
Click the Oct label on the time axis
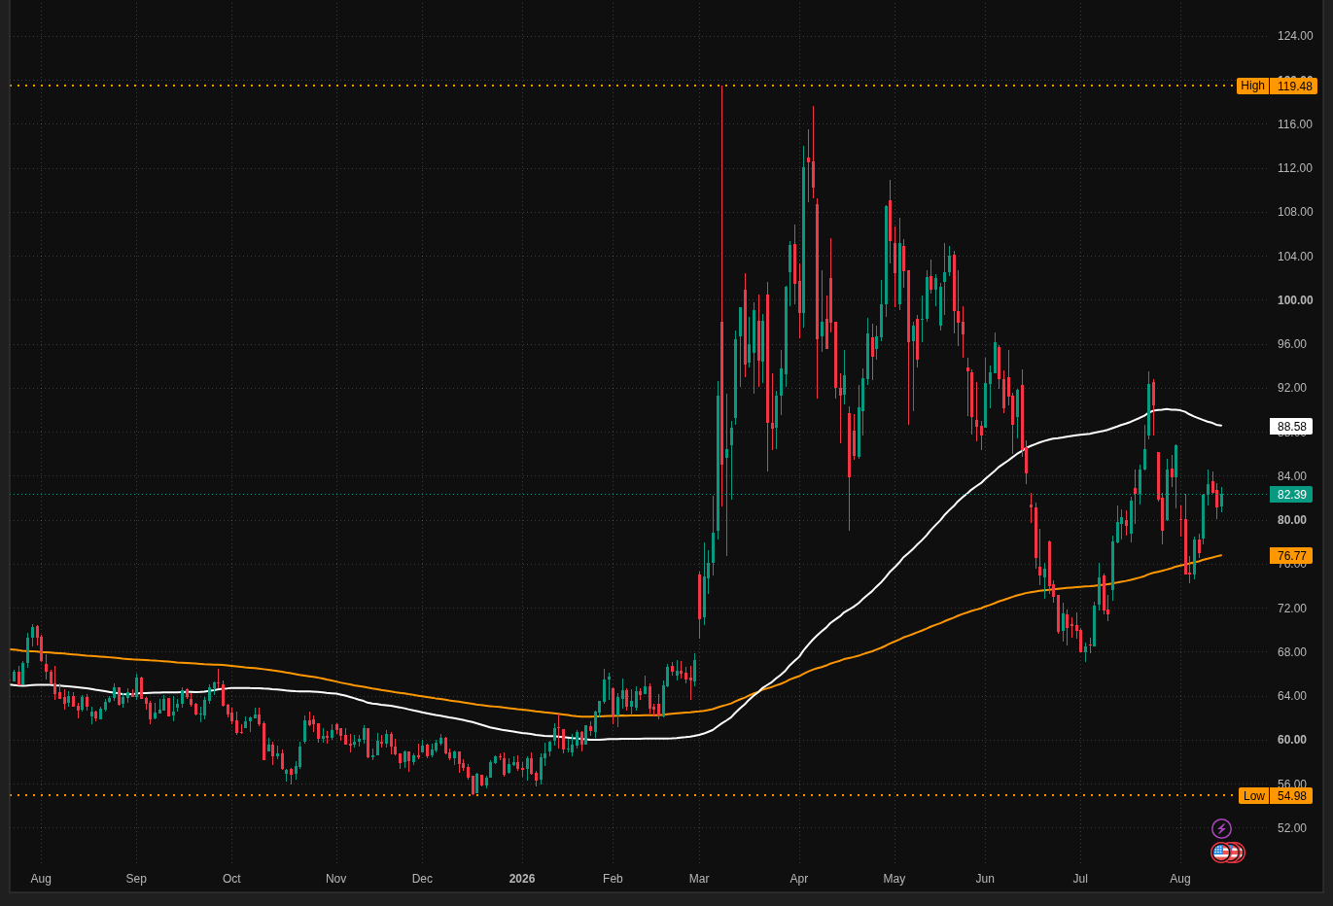tap(231, 879)
